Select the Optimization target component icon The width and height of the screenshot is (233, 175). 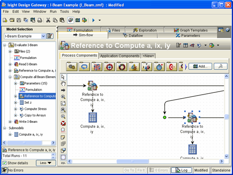click(x=109, y=67)
